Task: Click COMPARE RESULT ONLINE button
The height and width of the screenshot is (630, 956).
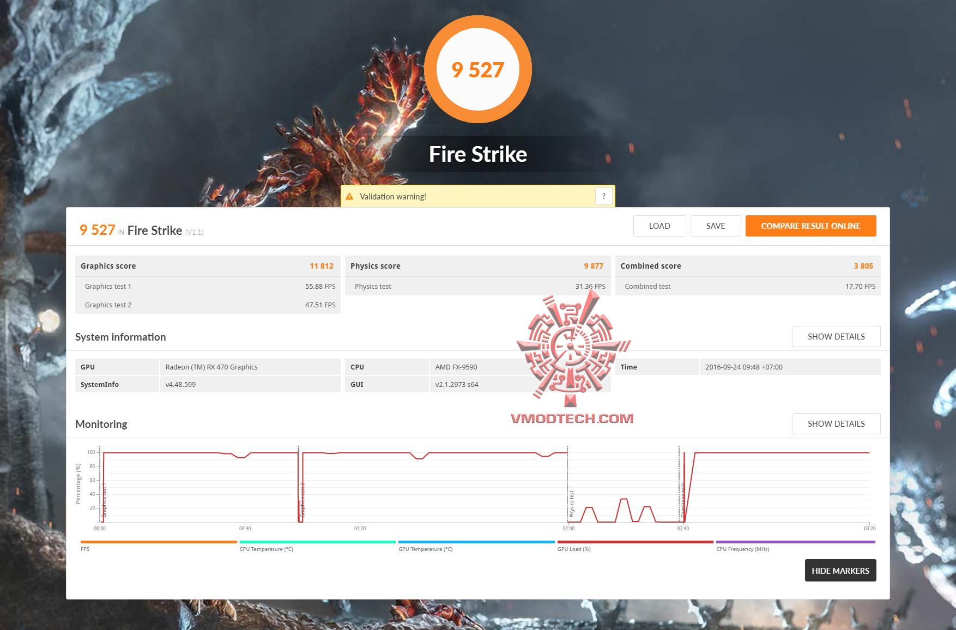Action: 810,226
